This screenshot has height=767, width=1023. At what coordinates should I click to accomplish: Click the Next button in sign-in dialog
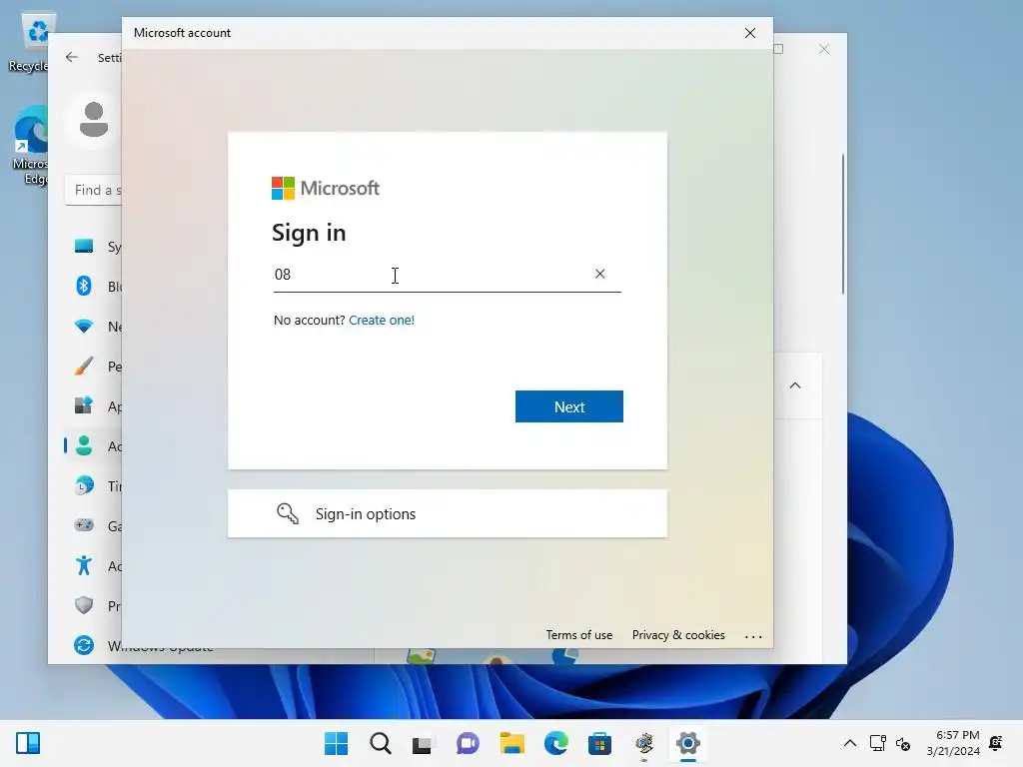pos(568,406)
